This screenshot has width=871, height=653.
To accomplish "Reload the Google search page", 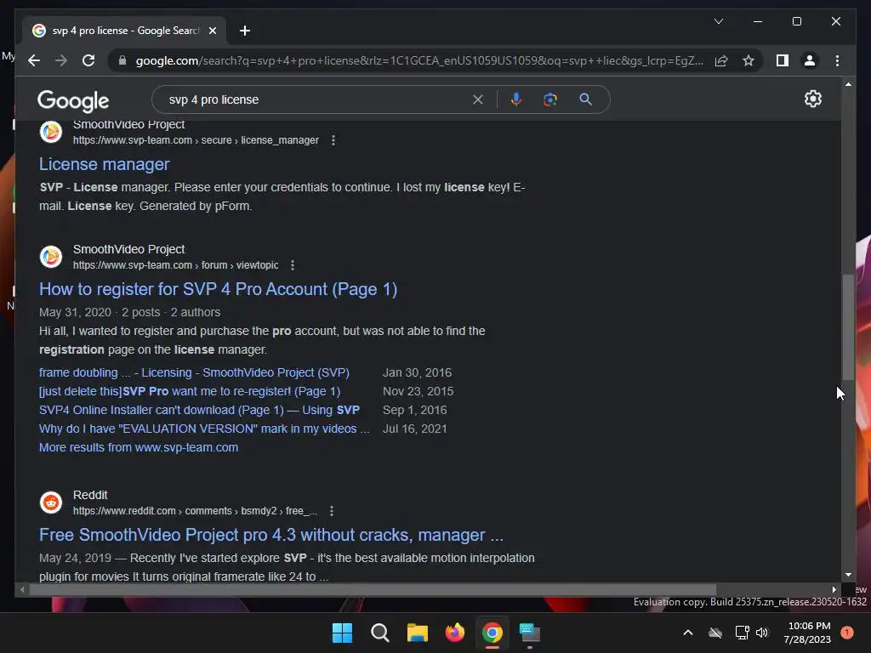I will click(88, 60).
